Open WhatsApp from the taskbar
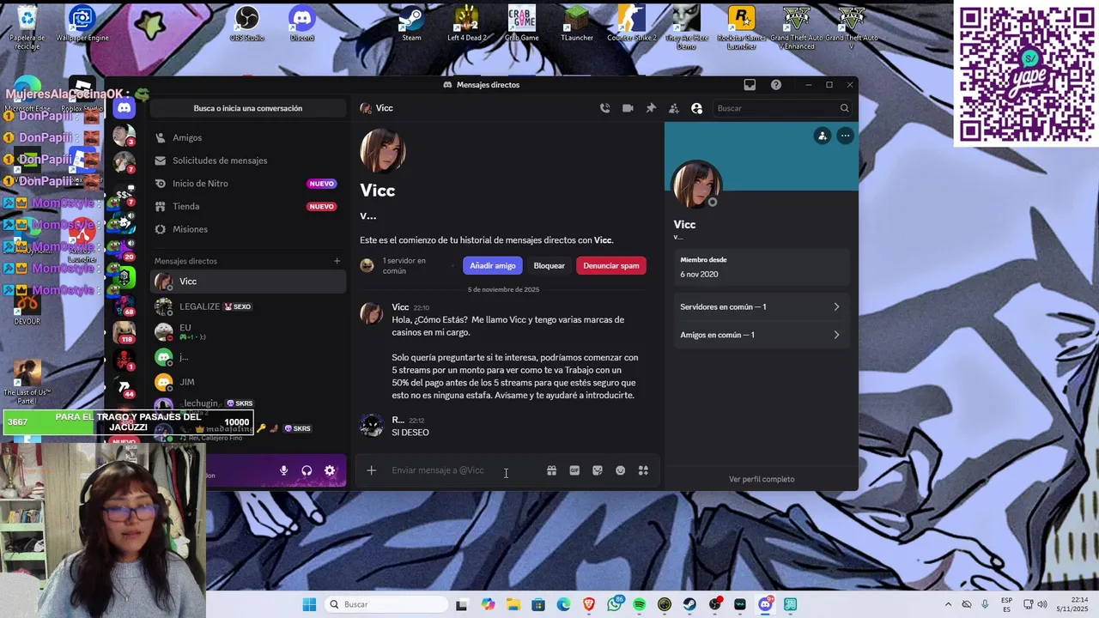Viewport: 1099px width, 618px height. (x=614, y=604)
